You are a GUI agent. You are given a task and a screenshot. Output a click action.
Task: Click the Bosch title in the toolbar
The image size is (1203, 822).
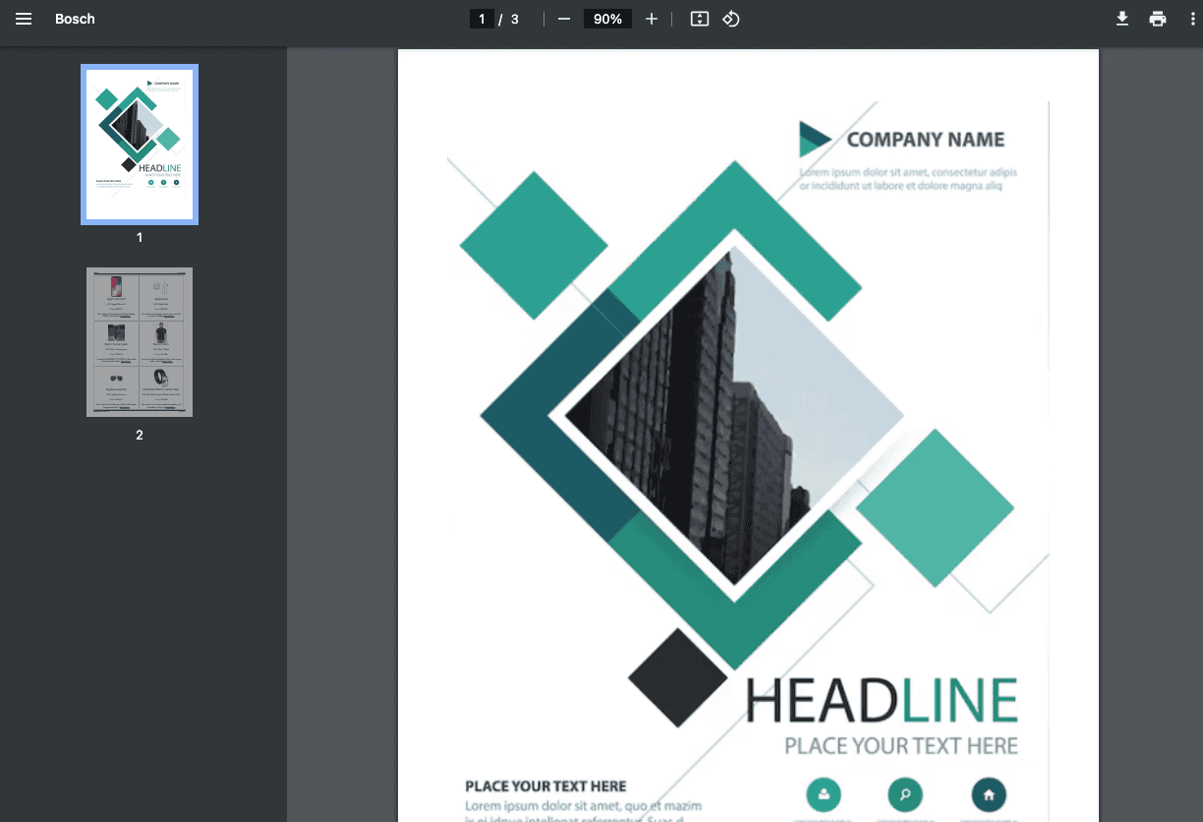[x=75, y=19]
